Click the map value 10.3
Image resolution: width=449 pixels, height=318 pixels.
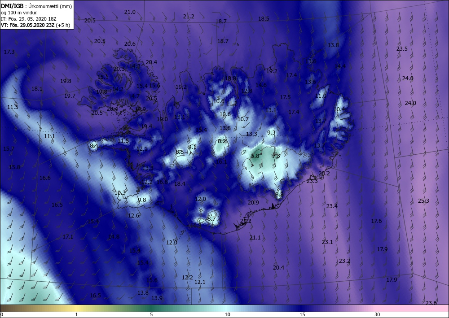tap(120, 193)
